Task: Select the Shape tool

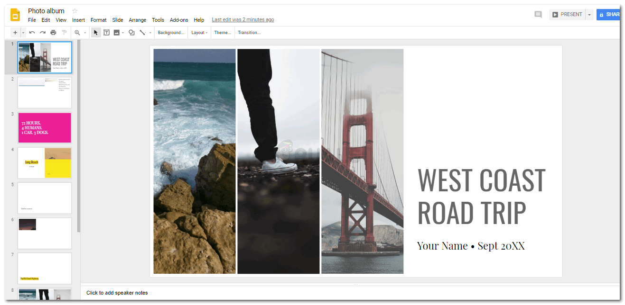Action: point(131,33)
